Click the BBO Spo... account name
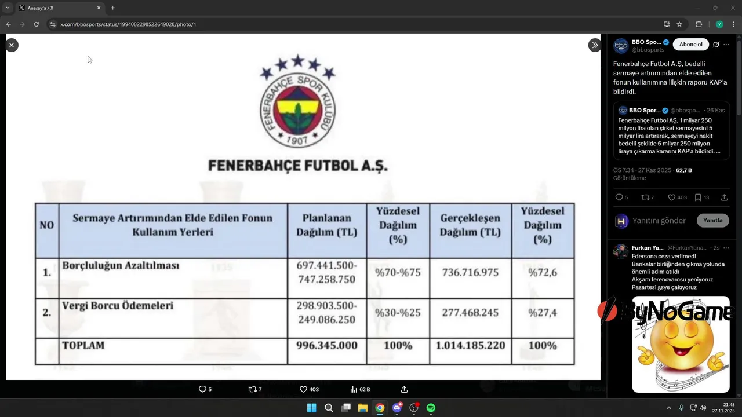742x417 pixels. [x=646, y=42]
